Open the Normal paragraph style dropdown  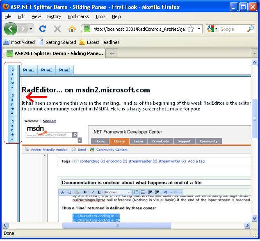click(x=117, y=192)
